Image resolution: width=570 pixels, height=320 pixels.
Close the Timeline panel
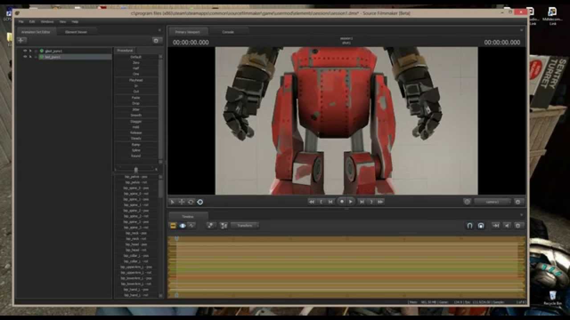[x=522, y=215]
